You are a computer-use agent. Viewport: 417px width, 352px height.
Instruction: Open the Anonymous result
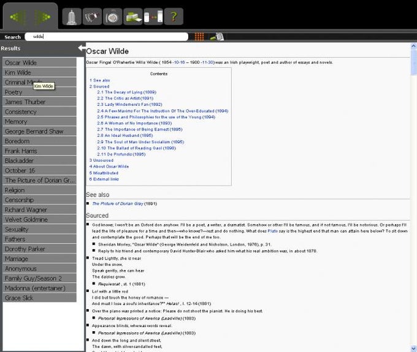pos(39,269)
